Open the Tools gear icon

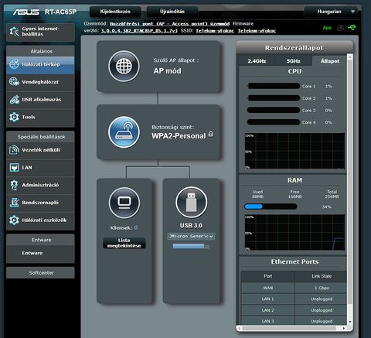coord(14,117)
